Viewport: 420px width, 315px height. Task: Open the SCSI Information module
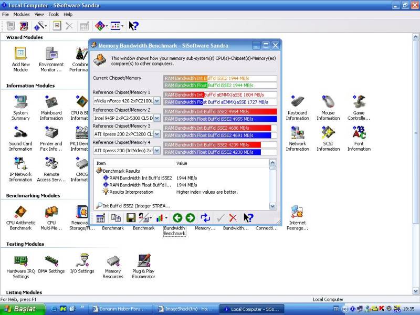point(328,139)
